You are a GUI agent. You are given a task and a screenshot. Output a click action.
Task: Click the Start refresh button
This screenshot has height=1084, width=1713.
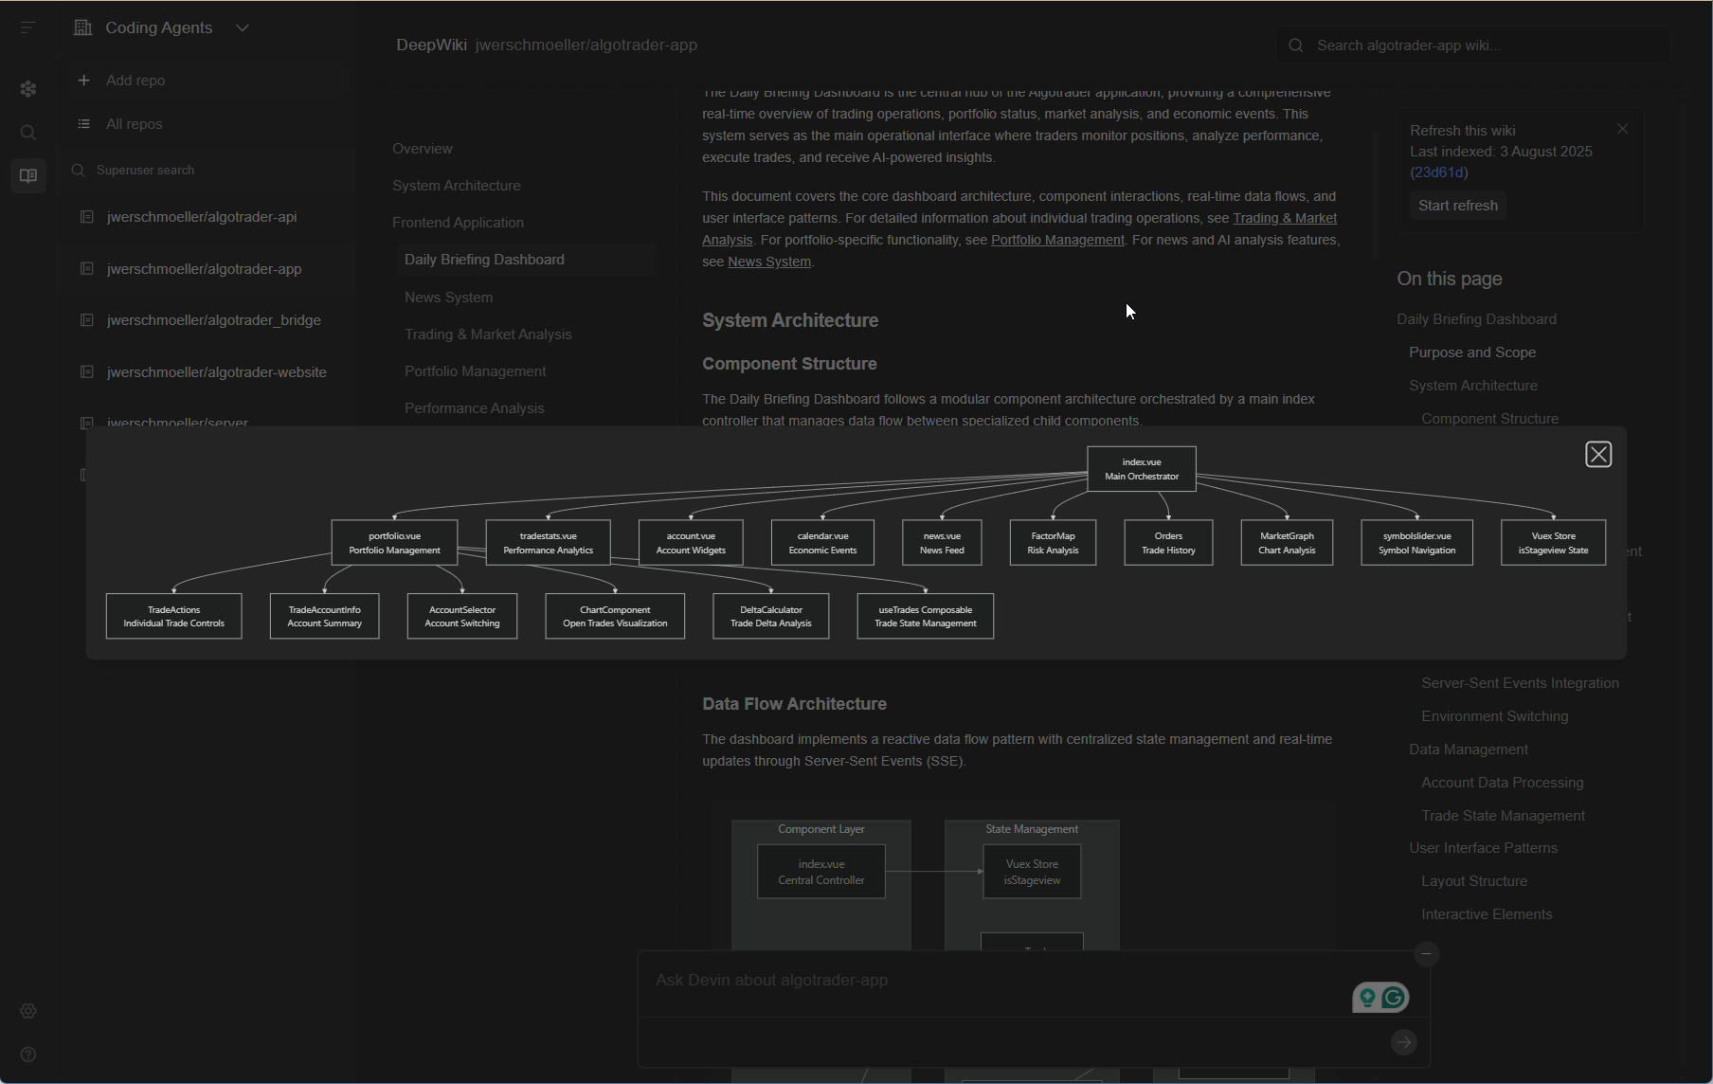click(1457, 206)
